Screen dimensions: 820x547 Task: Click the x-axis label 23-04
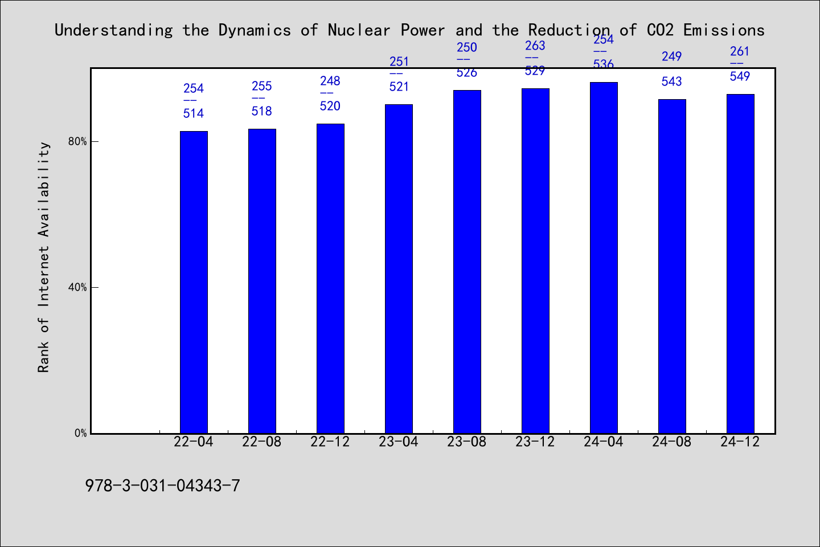pyautogui.click(x=399, y=442)
